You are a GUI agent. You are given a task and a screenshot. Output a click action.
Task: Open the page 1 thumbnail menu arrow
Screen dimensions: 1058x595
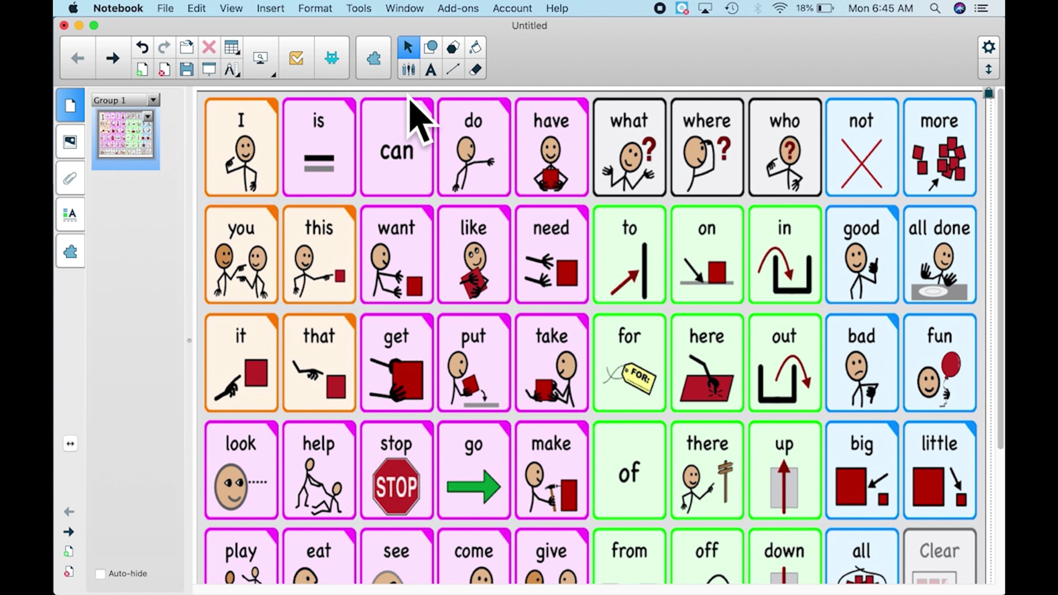(x=148, y=116)
